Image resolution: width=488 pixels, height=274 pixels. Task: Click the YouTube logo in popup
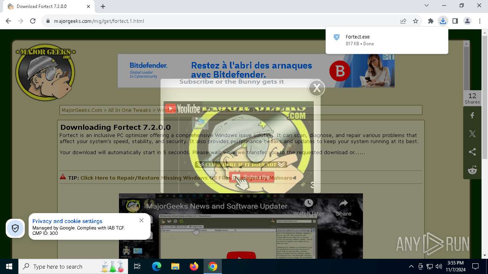tap(182, 109)
